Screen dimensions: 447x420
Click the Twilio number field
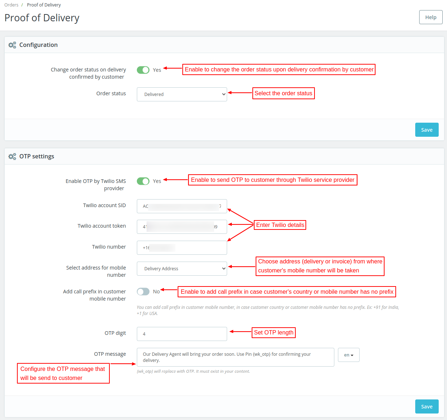(x=182, y=248)
